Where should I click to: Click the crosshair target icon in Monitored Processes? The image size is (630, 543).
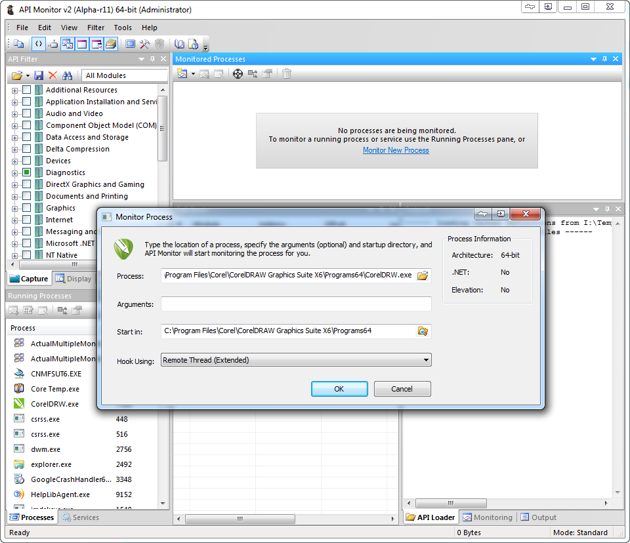coord(238,74)
